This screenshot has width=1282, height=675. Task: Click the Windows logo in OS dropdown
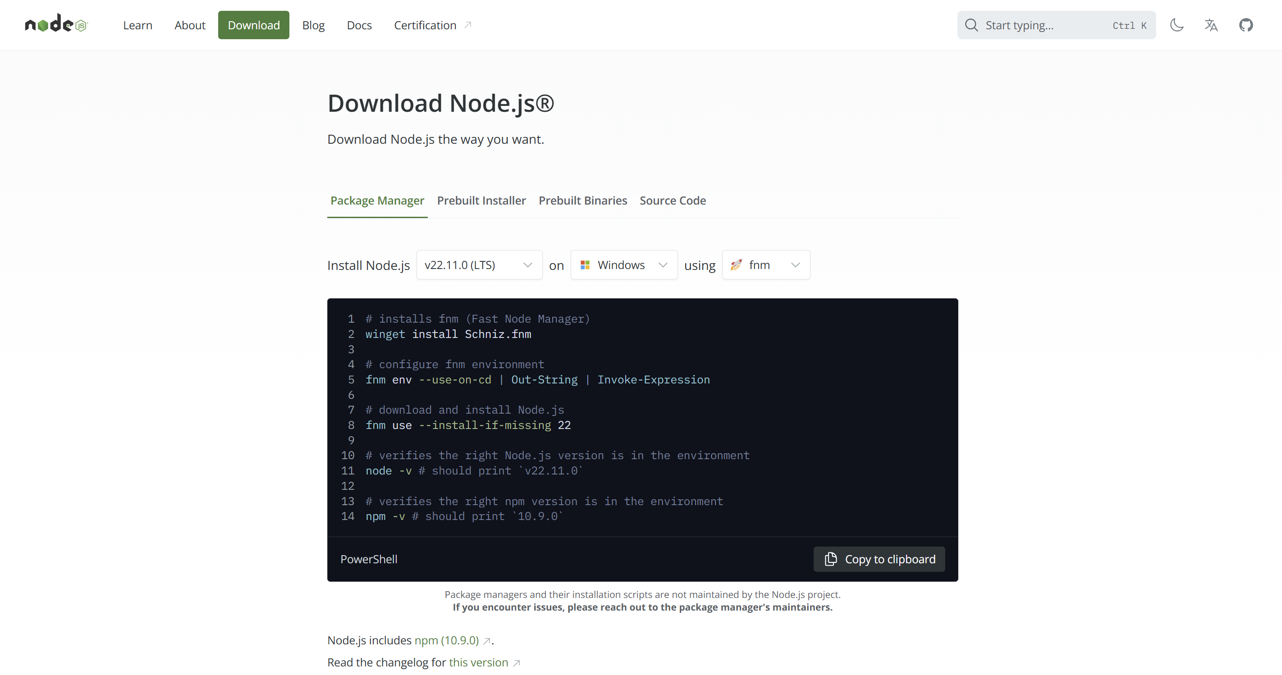(585, 265)
